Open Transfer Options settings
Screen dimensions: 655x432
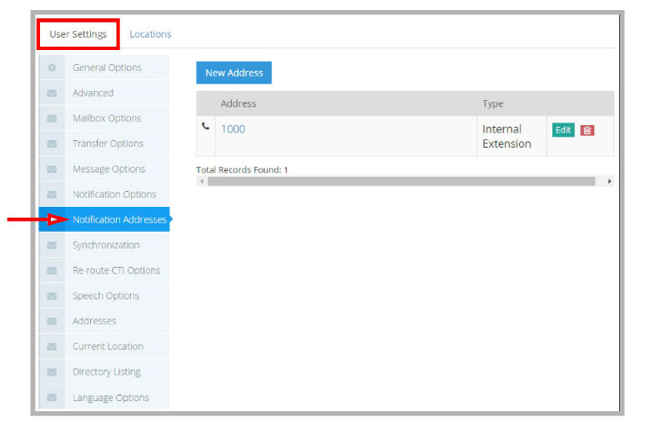point(104,144)
